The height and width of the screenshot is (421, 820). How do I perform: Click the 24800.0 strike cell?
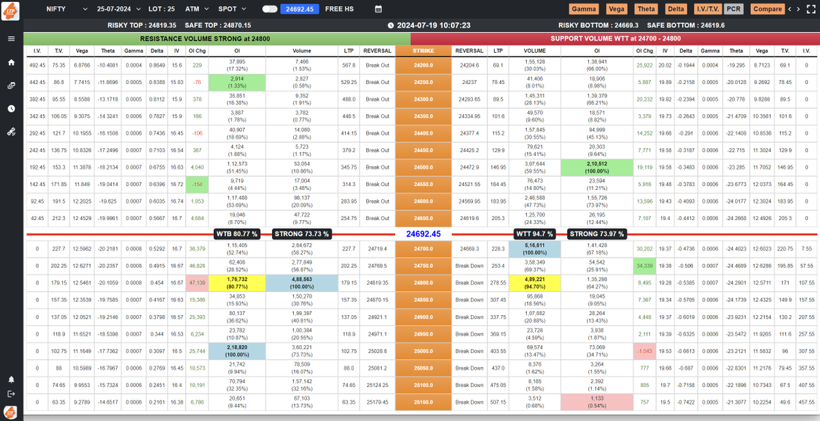pos(423,283)
